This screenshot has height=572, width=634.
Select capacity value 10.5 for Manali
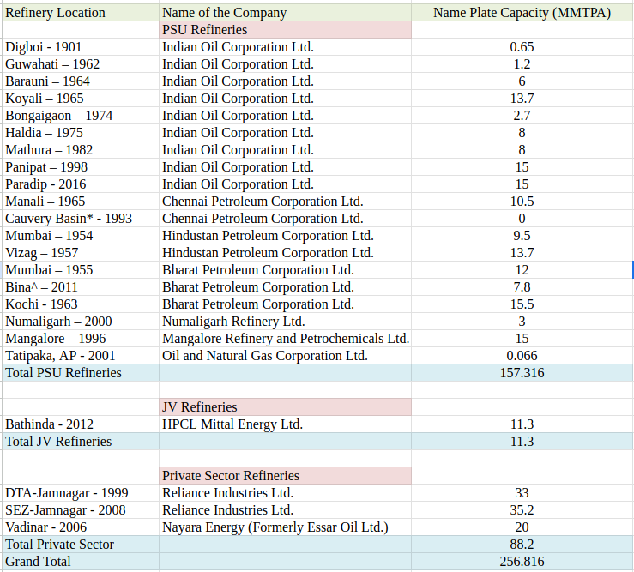522,202
